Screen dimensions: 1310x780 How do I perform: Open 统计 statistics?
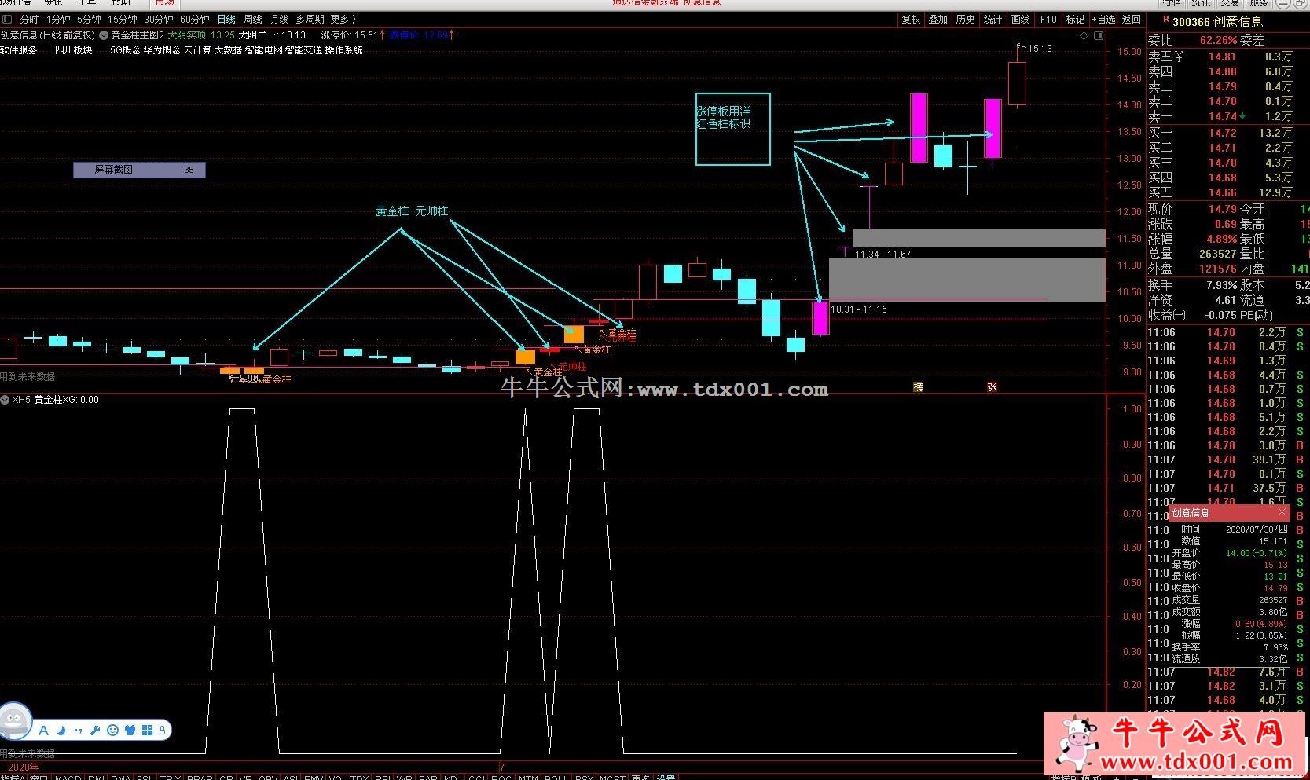click(x=993, y=20)
